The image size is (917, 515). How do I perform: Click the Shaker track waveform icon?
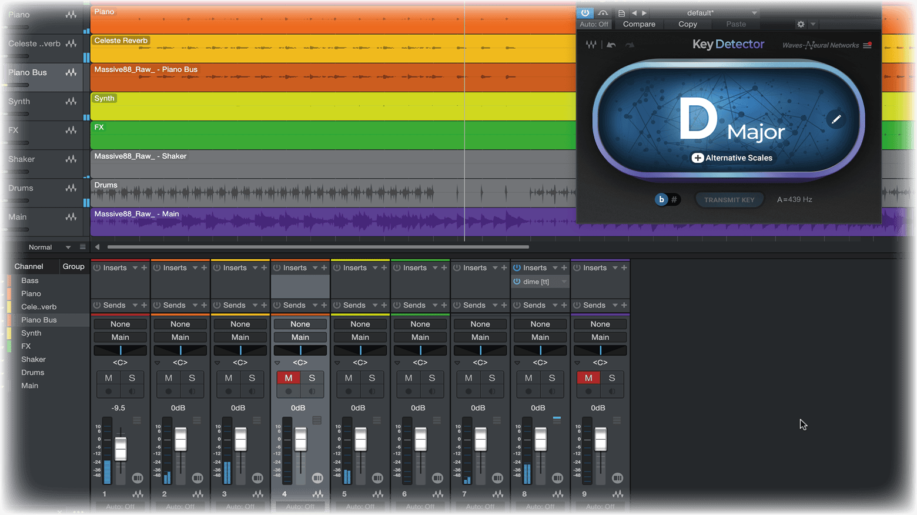(71, 159)
